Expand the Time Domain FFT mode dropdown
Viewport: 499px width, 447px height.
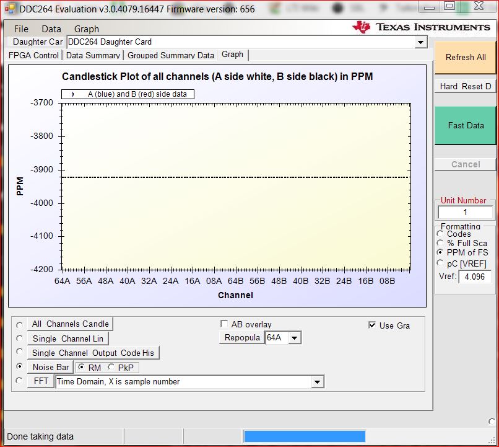tap(317, 382)
